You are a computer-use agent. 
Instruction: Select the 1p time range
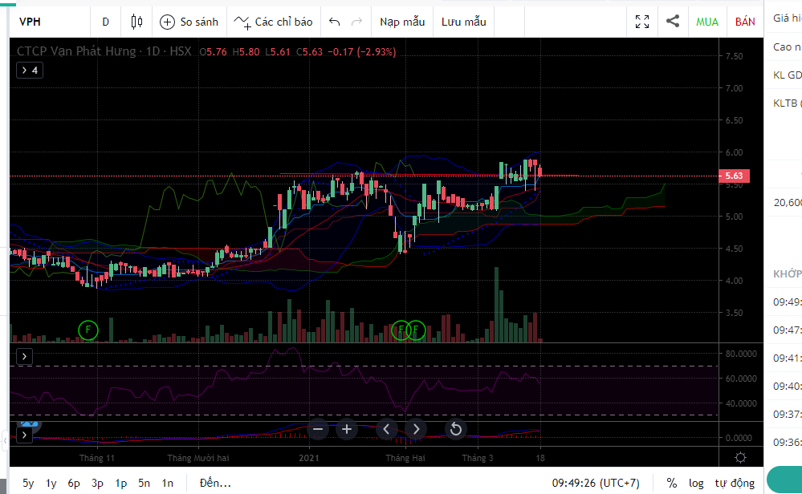(120, 483)
